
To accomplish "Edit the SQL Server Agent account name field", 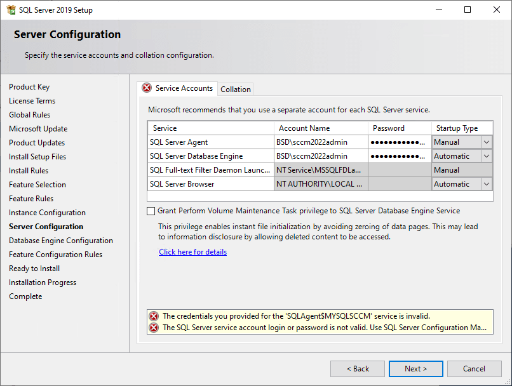I will pyautogui.click(x=321, y=142).
